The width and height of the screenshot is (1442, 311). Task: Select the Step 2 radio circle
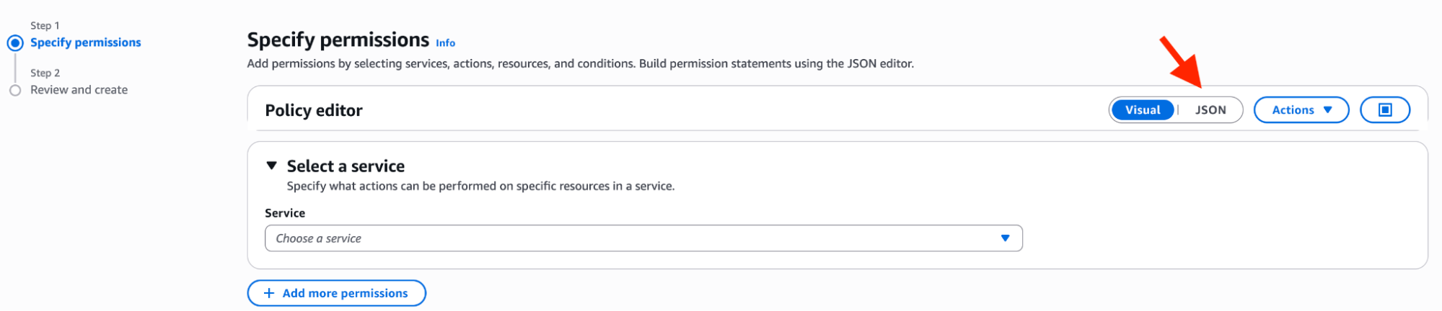coord(15,90)
